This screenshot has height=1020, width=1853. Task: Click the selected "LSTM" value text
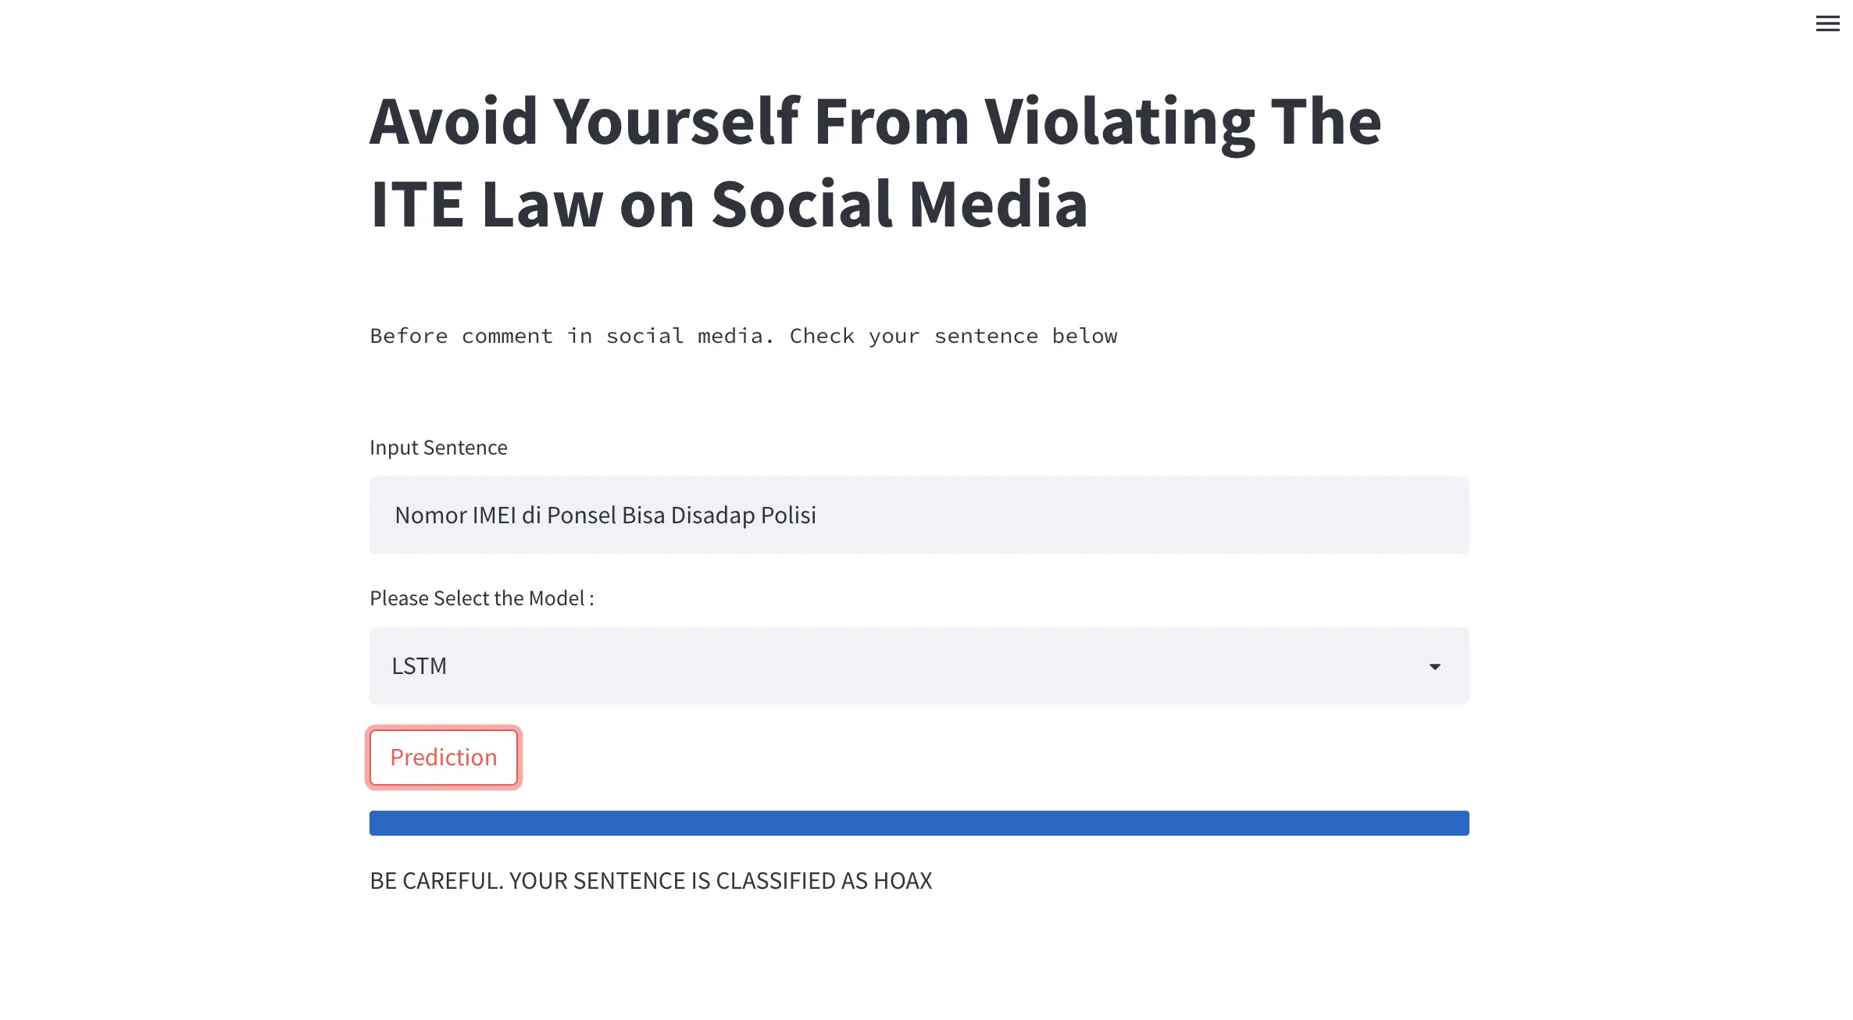click(419, 666)
